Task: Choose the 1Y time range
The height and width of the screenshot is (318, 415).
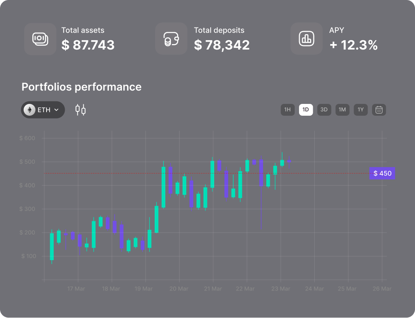Action: point(361,110)
